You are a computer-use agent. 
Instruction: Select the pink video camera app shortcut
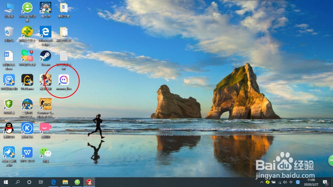45,130
